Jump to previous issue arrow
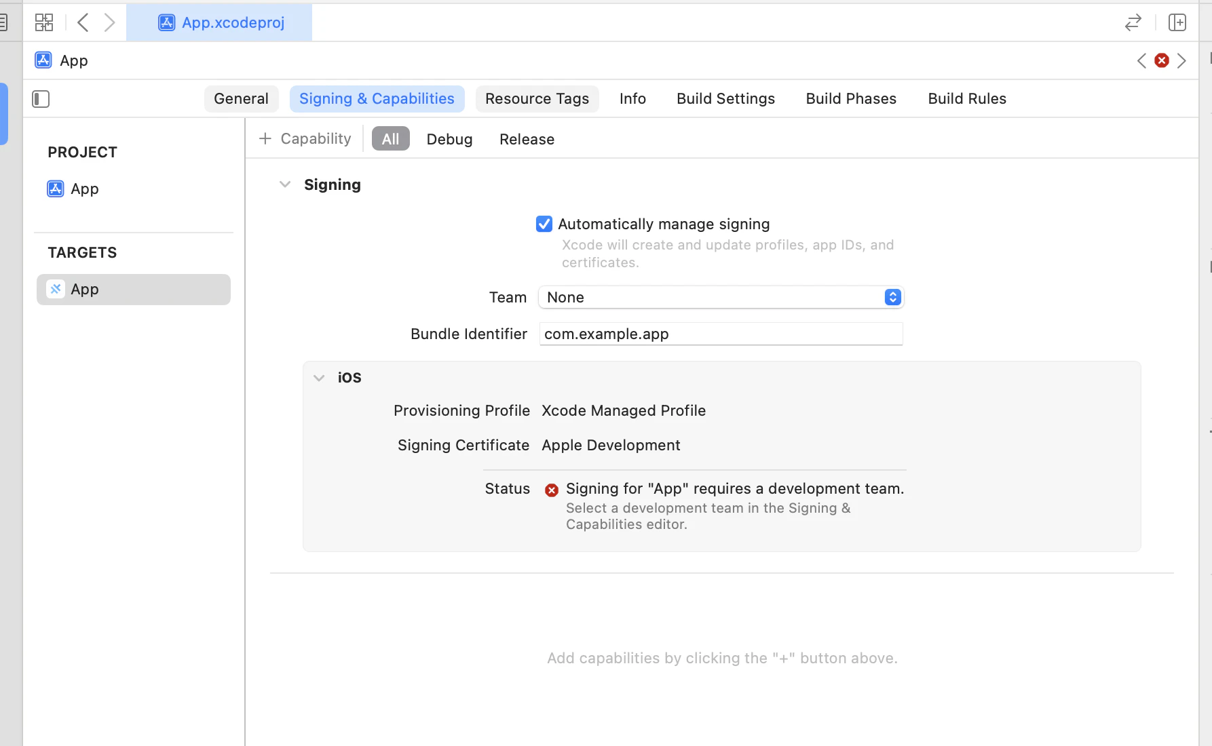Screen dimensions: 1212x746 coord(1141,60)
